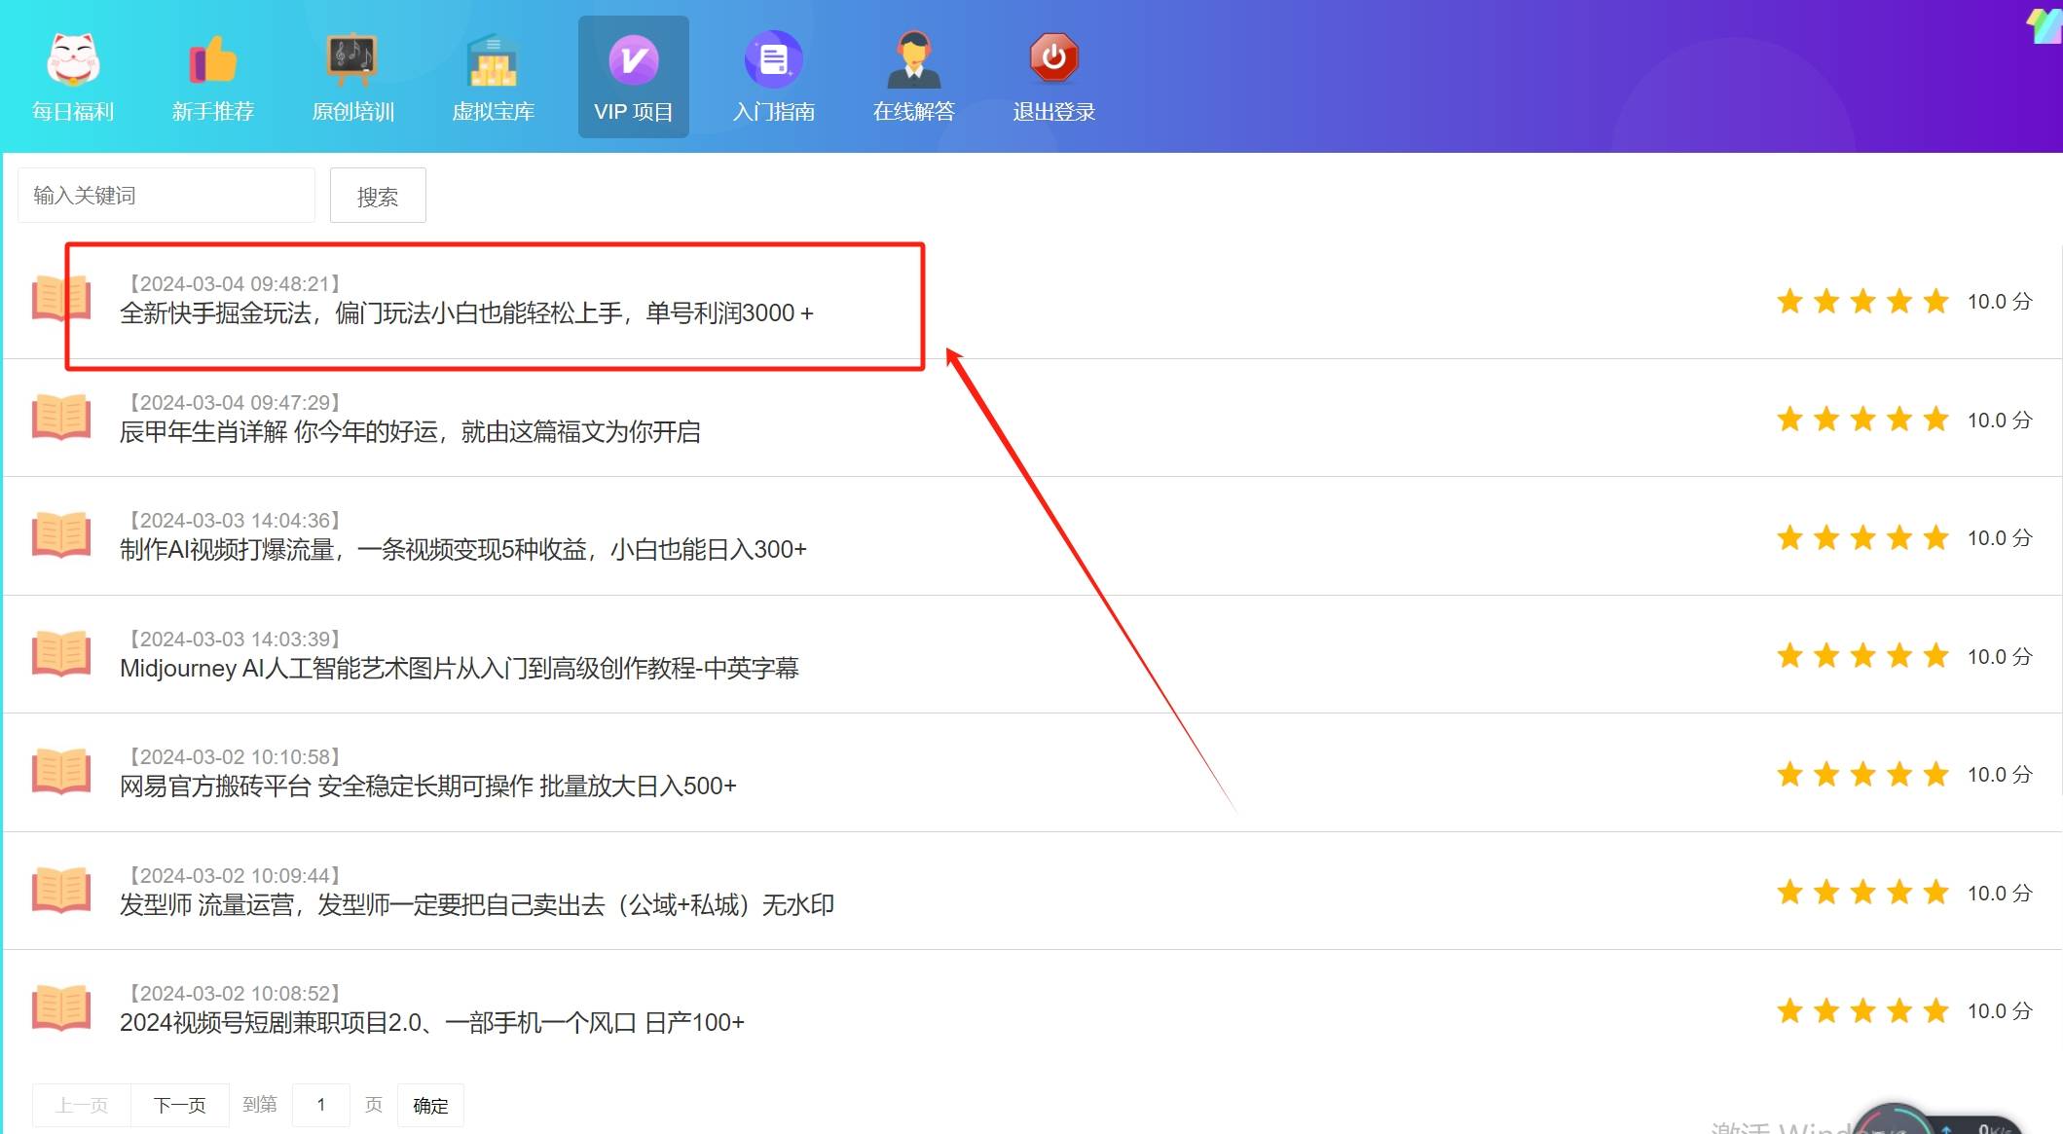2063x1134 pixels.
Task: Open the 全新快手掘金玩法 article
Action: point(466,313)
